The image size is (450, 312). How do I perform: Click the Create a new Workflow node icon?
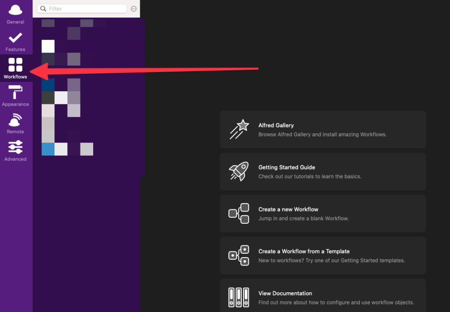239,213
